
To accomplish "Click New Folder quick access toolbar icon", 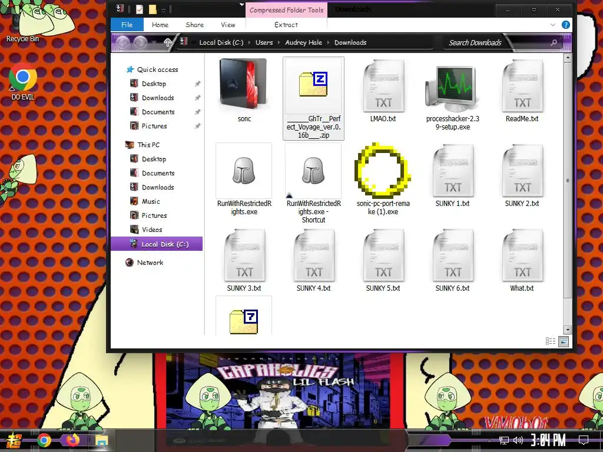I will click(x=153, y=9).
